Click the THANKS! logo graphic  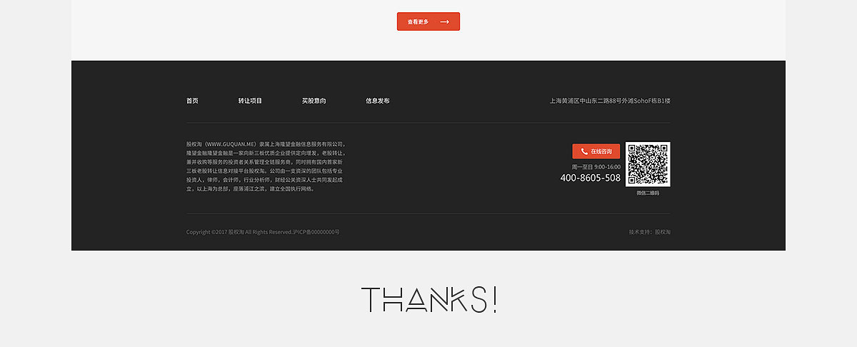(428, 300)
